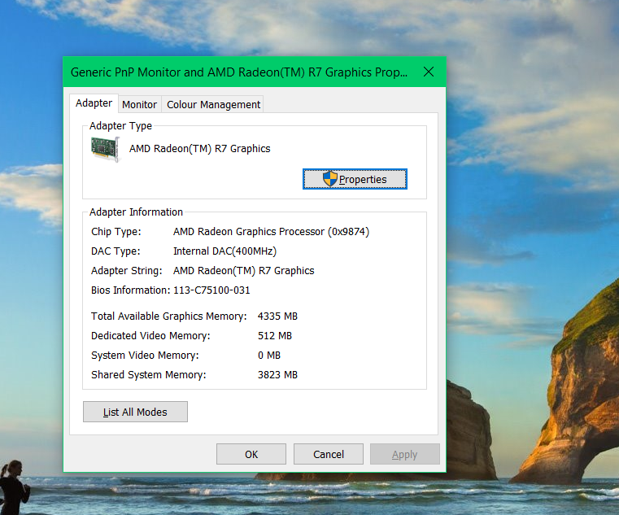Viewport: 619px width, 515px height.
Task: Click the 3823 MB shared memory value
Action: click(277, 375)
